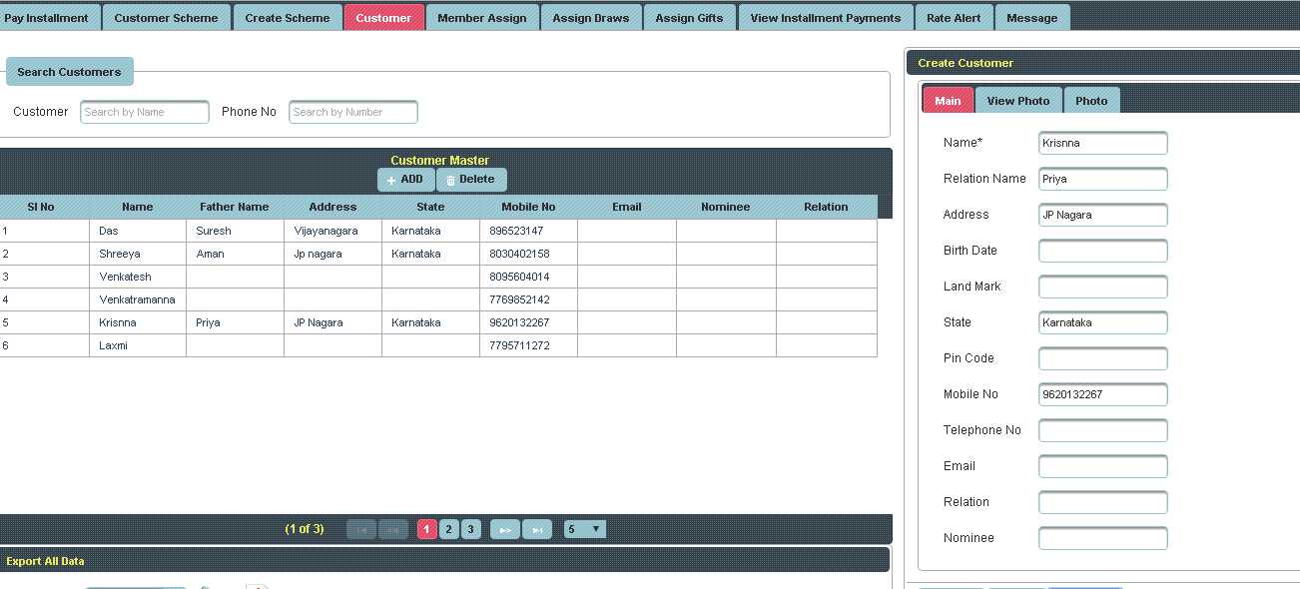Delete the selected customer record
1300x589 pixels.
pos(471,180)
